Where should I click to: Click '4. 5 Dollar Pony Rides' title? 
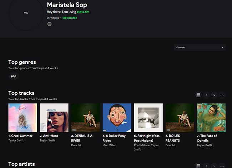114,138
